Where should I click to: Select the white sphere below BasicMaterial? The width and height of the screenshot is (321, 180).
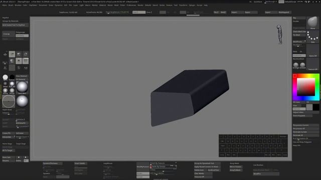click(22, 101)
